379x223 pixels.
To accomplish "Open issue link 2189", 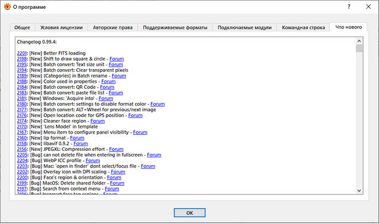I will (22, 76).
